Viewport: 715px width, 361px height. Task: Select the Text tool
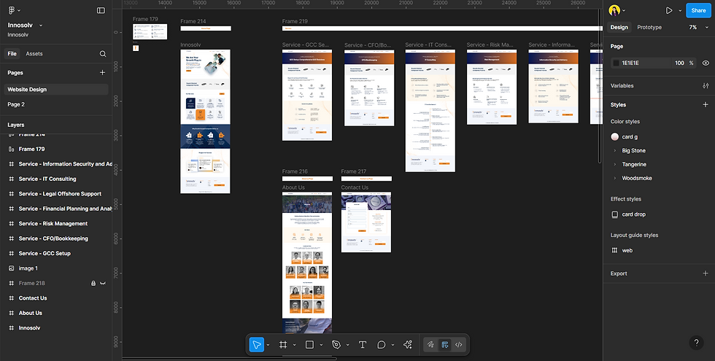pyautogui.click(x=363, y=344)
